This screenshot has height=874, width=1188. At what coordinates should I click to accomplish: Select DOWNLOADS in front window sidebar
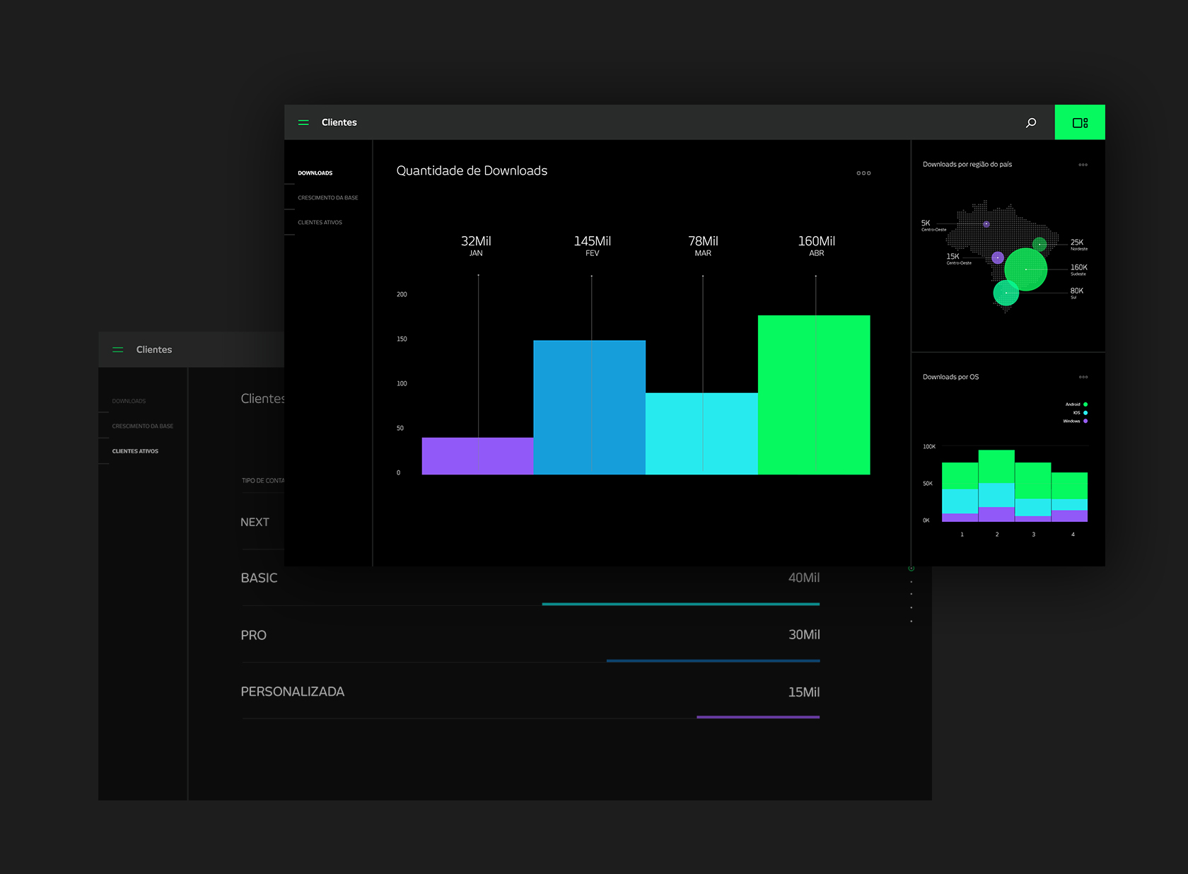tap(315, 173)
